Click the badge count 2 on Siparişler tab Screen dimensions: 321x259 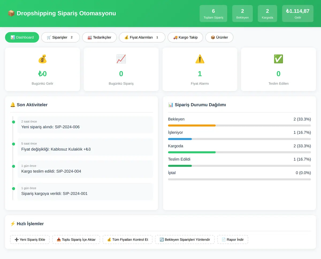click(72, 37)
